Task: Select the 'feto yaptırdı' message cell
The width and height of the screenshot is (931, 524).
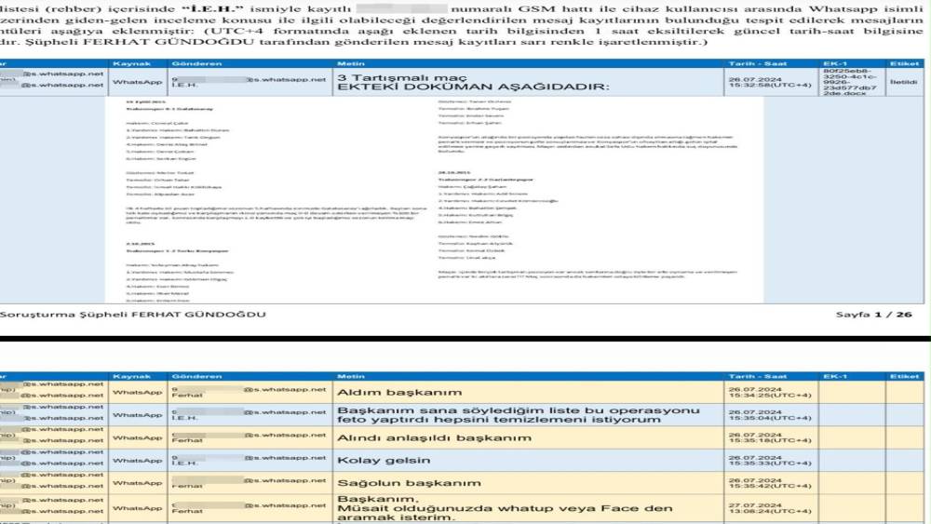Action: click(529, 415)
